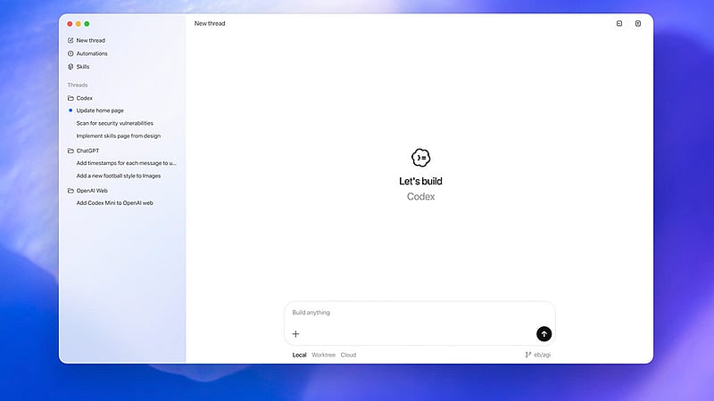Click the Codex logo above Let's build
714x401 pixels.
click(x=420, y=158)
